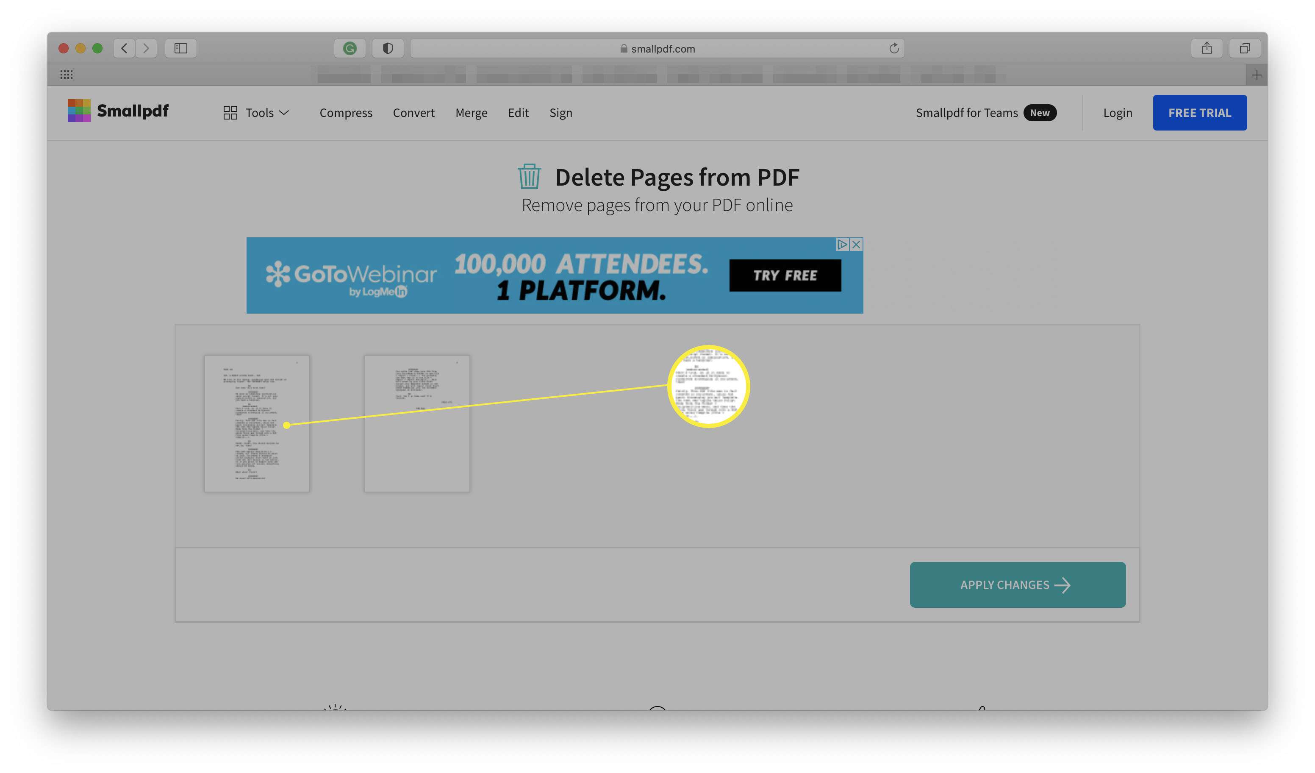Click the Login link
The width and height of the screenshot is (1315, 773).
(1117, 112)
